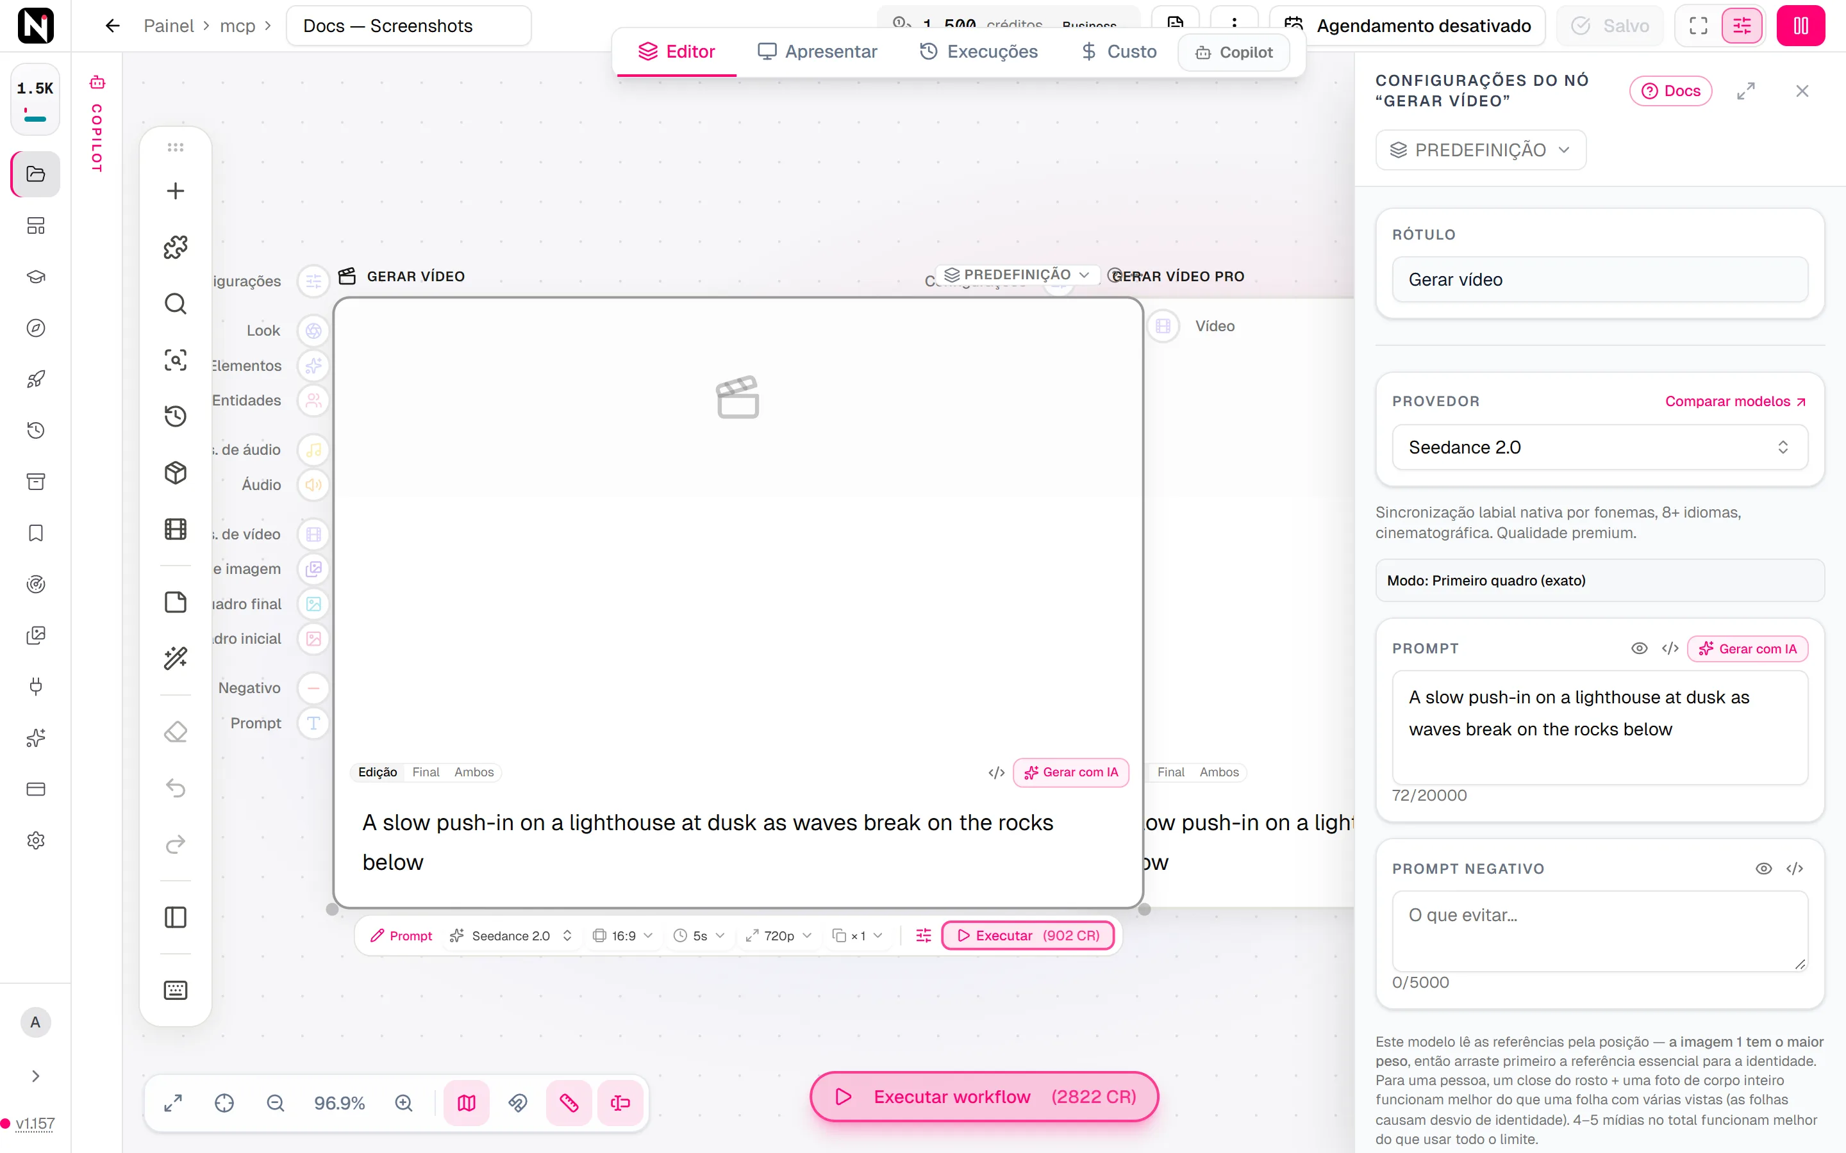Toggle the pink ruler tool at the bottom
Viewport: 1846px width, 1153px height.
tap(569, 1104)
